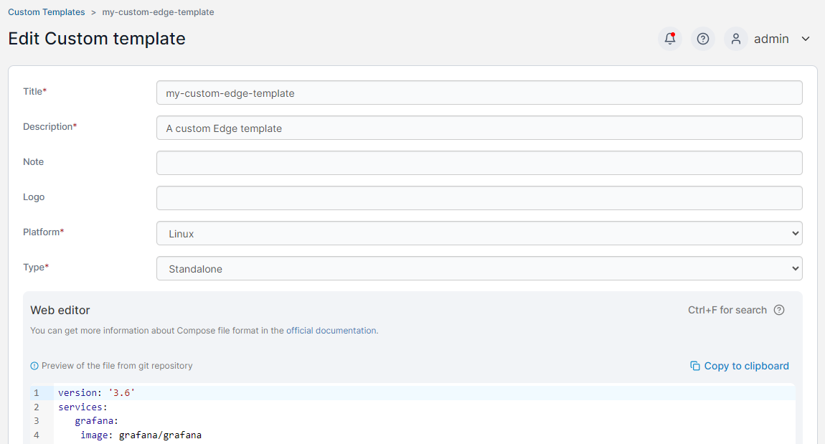Click the admin user avatar icon
825x444 pixels.
click(736, 39)
